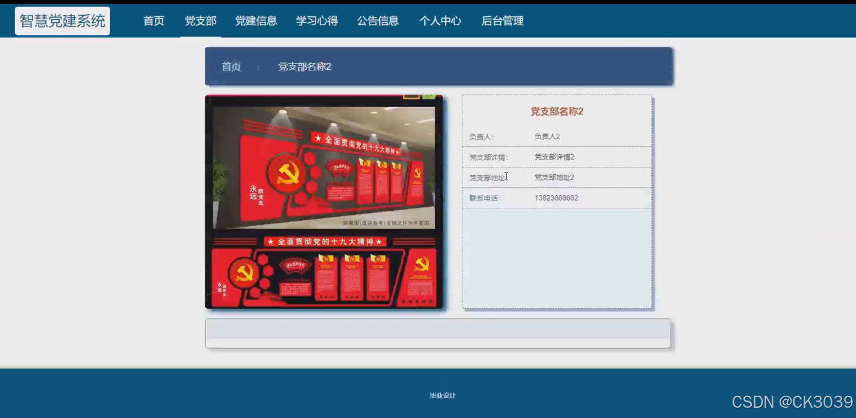Open the 首页 navigation menu item
The width and height of the screenshot is (856, 418).
pos(154,21)
